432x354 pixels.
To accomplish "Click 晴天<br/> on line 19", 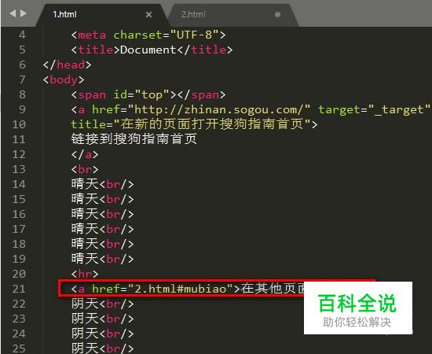I will [x=102, y=259].
